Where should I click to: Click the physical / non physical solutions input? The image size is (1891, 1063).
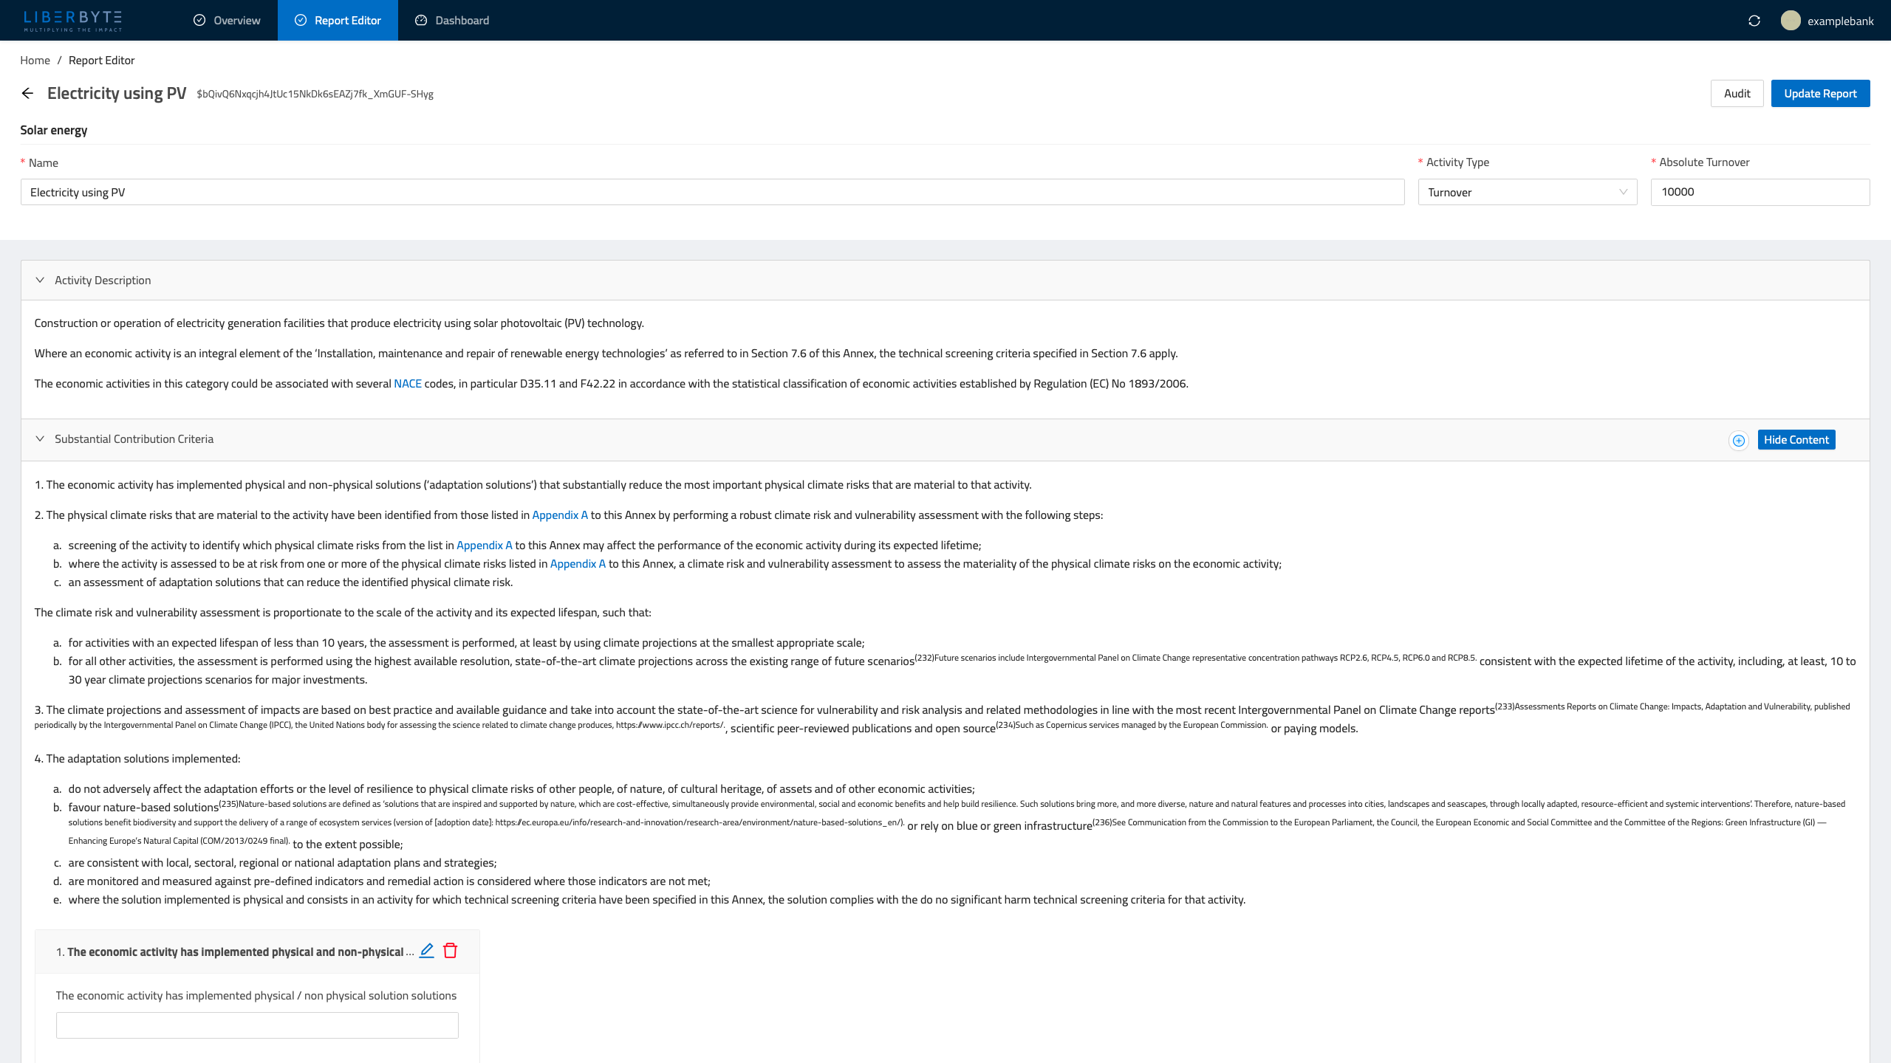[x=257, y=1025]
